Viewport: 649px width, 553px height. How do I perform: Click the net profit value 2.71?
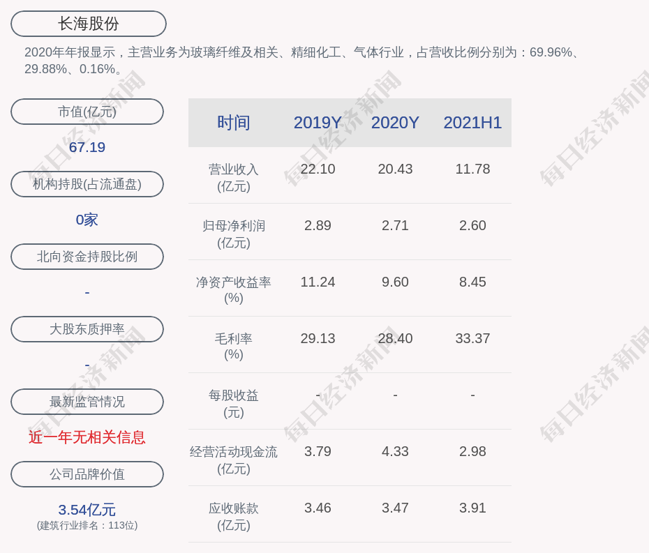pos(395,225)
